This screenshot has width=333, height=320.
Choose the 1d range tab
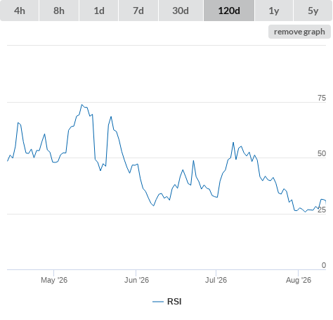(x=99, y=11)
